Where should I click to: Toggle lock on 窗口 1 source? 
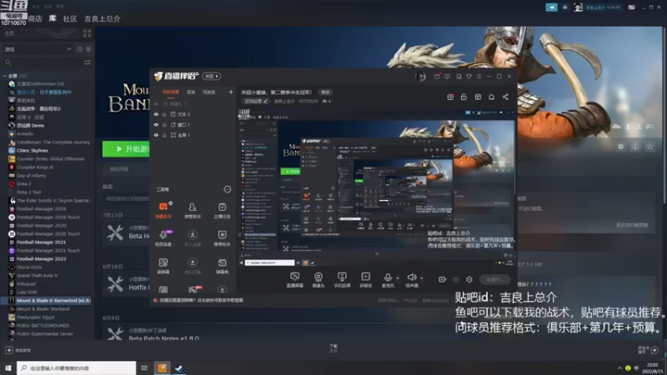click(x=164, y=124)
